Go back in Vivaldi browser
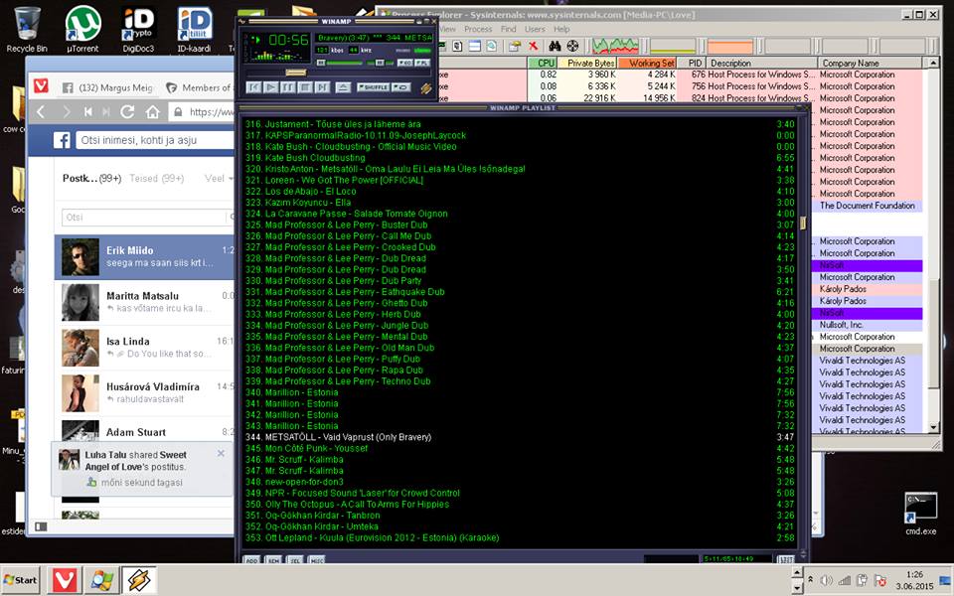954x596 pixels. [41, 112]
